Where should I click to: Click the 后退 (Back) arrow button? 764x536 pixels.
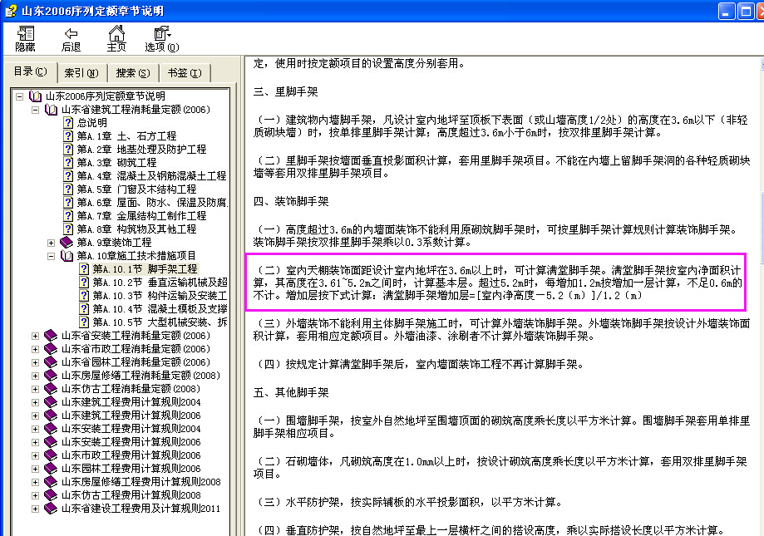(x=71, y=39)
